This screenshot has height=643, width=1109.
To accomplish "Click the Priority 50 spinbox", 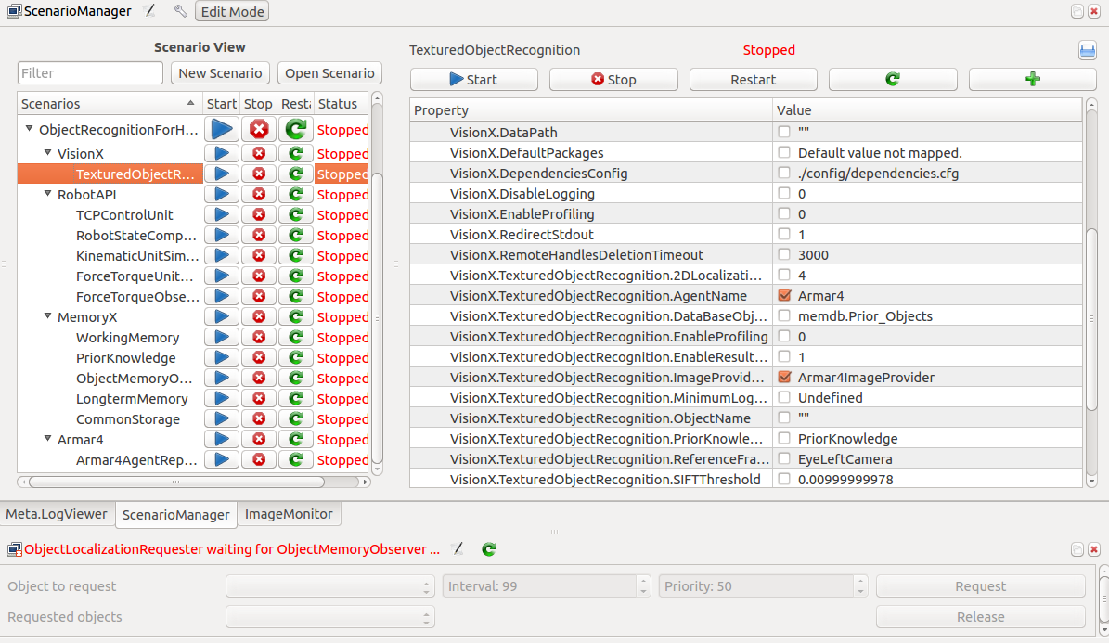I will [763, 586].
